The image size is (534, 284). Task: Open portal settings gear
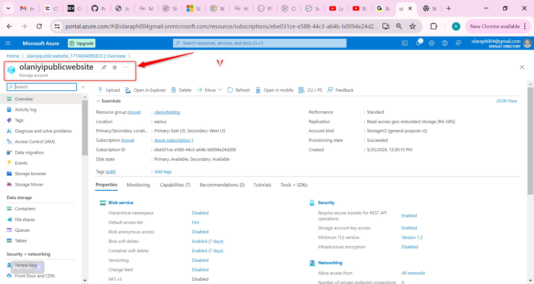point(432,43)
